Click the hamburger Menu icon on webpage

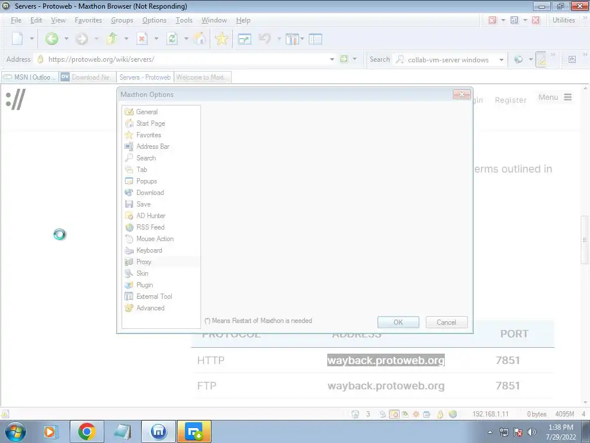(568, 97)
